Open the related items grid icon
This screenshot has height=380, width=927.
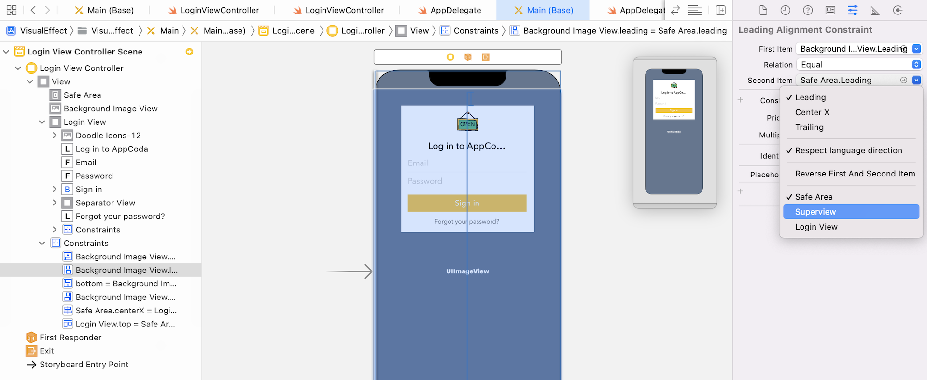[x=12, y=10]
